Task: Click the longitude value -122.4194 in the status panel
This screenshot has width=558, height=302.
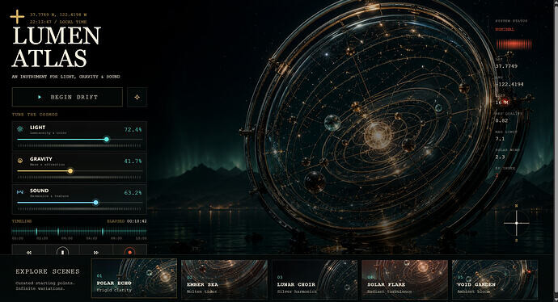Action: click(x=509, y=85)
